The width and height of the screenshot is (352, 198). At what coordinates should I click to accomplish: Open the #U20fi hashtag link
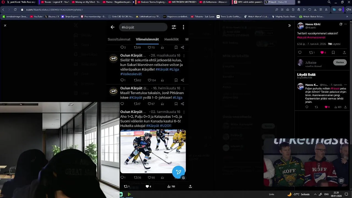pos(166,126)
